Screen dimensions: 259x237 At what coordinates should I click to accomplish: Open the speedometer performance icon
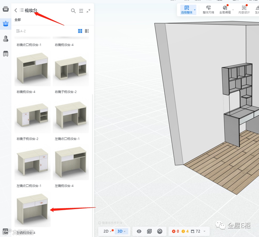[160, 231]
